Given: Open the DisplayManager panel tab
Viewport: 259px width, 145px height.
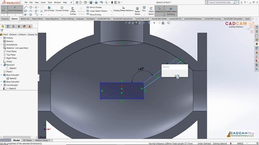Looking at the screenshot, I should click(x=24, y=27).
